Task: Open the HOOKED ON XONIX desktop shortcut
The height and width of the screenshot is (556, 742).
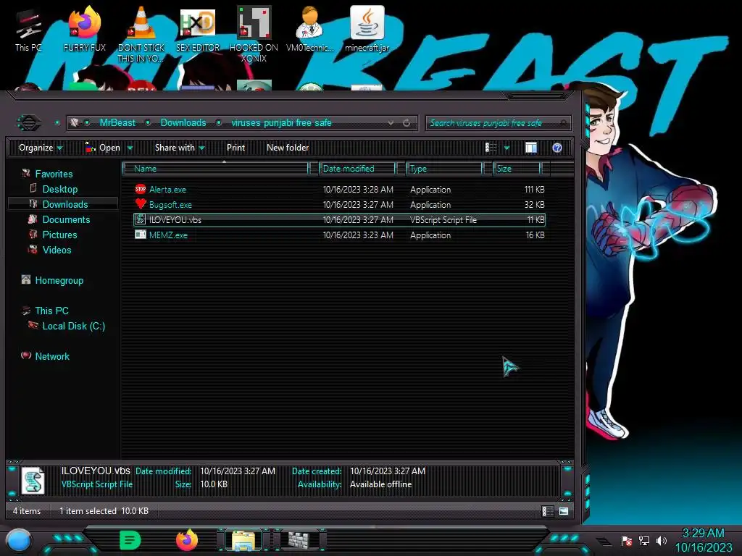Action: click(254, 34)
